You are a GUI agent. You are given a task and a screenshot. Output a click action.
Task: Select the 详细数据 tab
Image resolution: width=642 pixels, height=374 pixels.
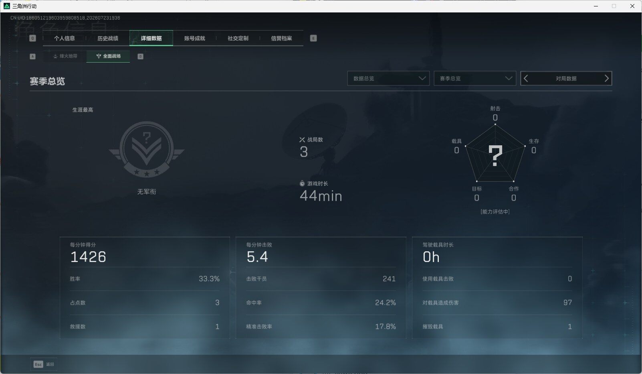coord(151,38)
